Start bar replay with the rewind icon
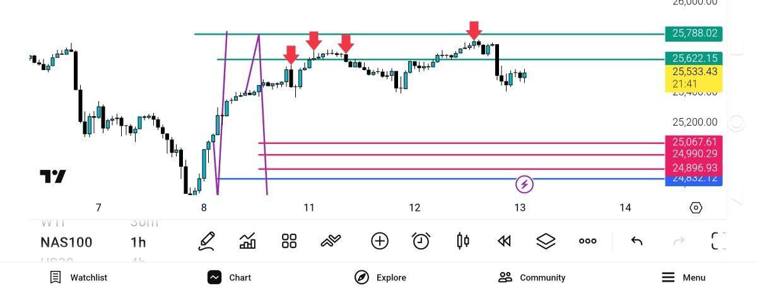Viewport: 757px width, 293px height. [504, 241]
